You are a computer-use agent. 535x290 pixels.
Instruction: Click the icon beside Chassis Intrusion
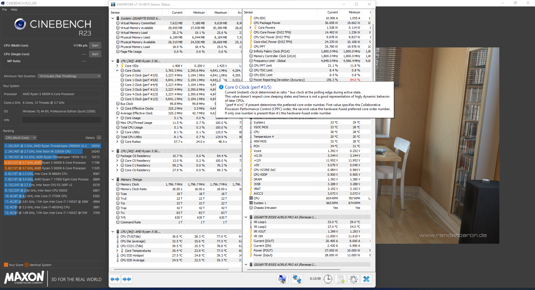(x=251, y=208)
